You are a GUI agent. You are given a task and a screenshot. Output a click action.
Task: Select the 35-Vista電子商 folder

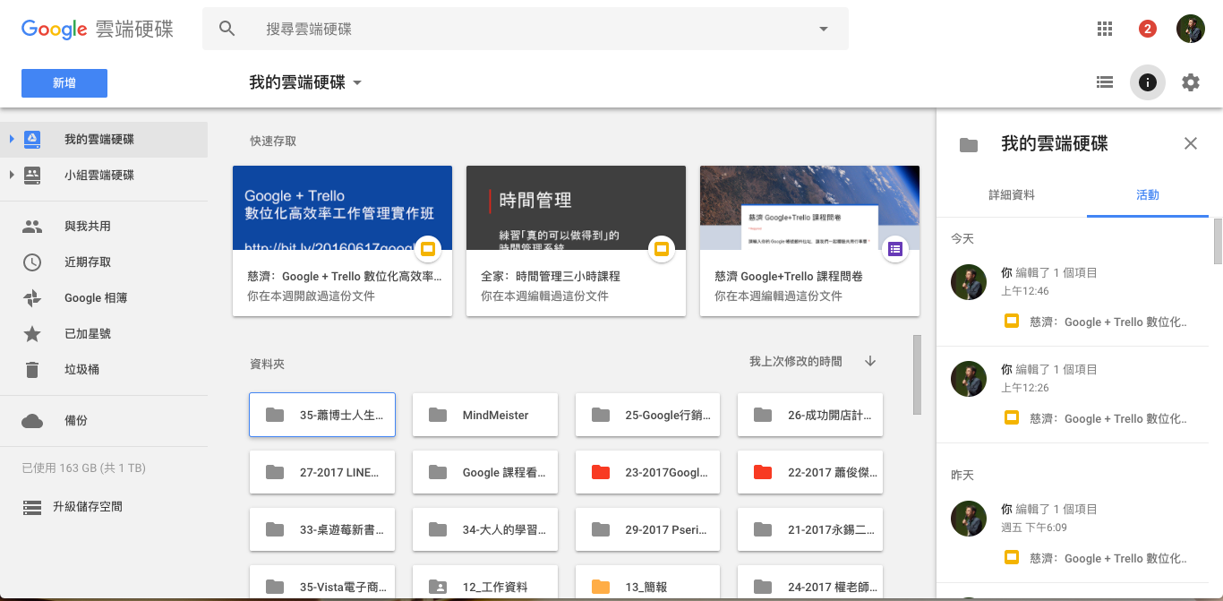point(322,583)
